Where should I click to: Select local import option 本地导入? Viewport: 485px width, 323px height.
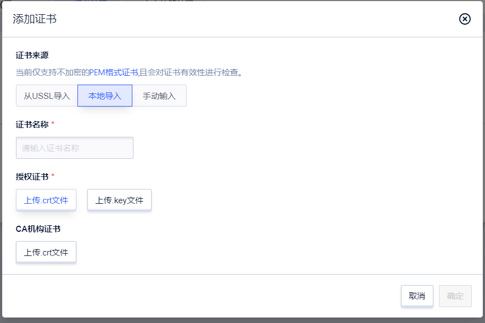click(104, 95)
